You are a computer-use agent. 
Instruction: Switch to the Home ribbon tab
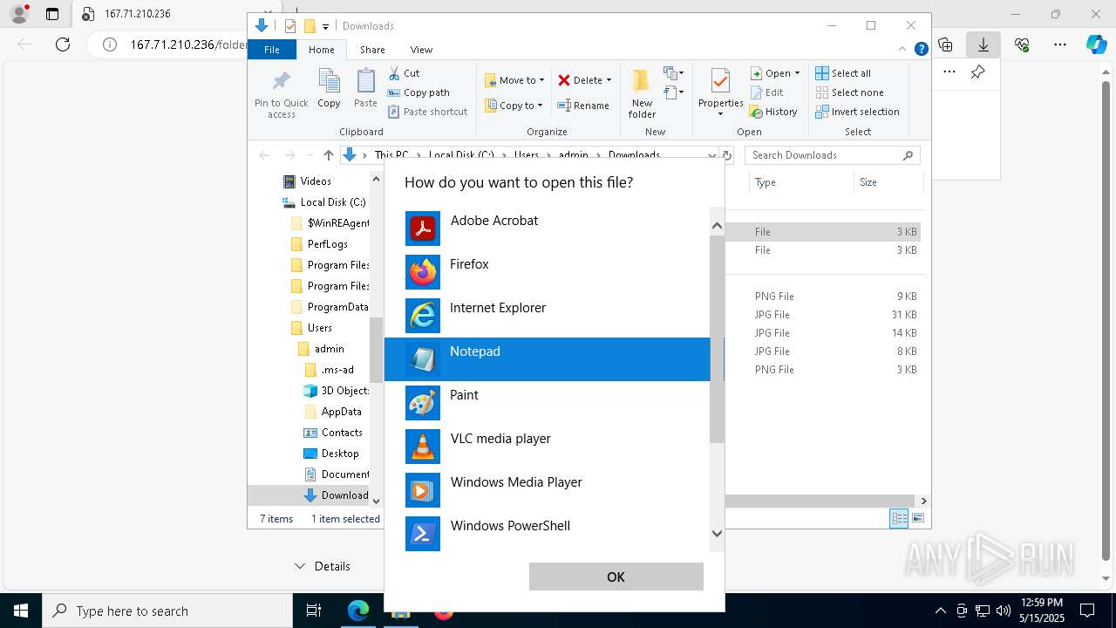coord(321,50)
